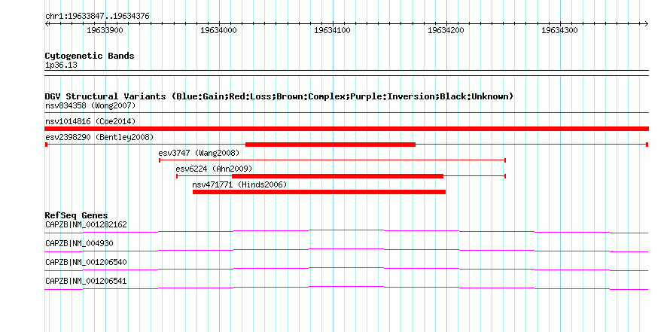
Task: Click ruler position label 19634000
Action: point(218,30)
